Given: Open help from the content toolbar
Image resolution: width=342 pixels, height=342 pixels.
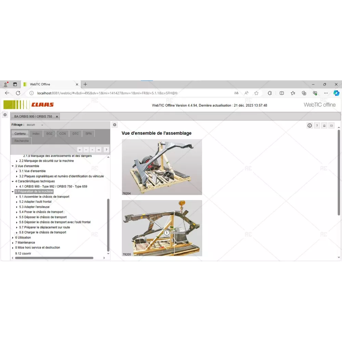Looking at the screenshot, I should pos(317,126).
